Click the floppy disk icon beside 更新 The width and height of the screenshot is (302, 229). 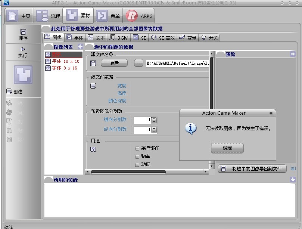click(93, 63)
